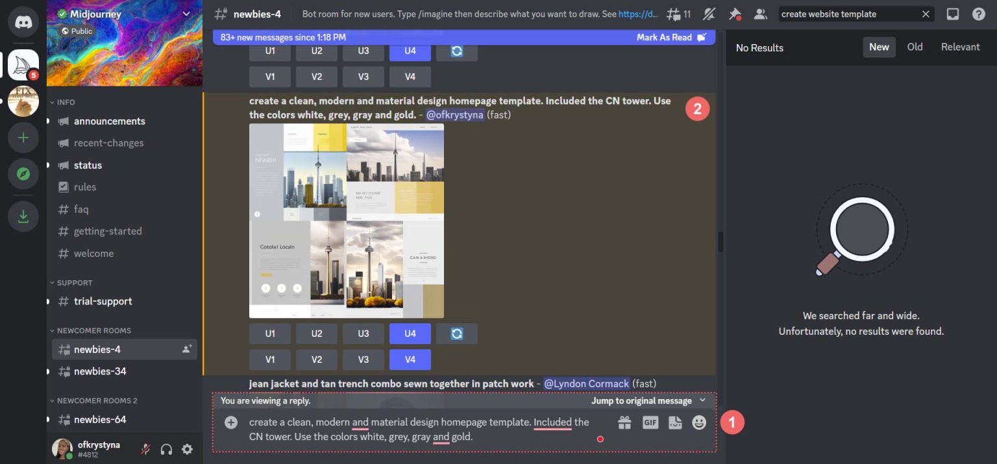Open Discord home button in left dock
The height and width of the screenshot is (464, 997).
tap(23, 21)
